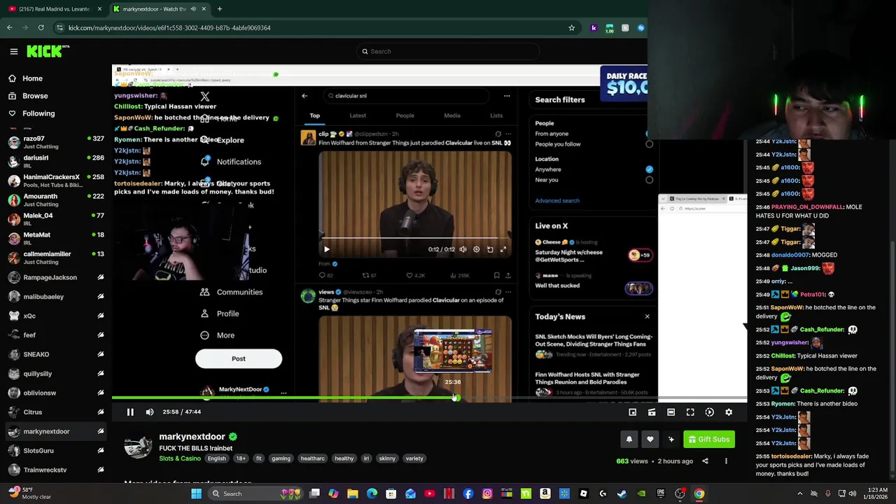This screenshot has width=896, height=504.
Task: Mute the Kick tab audio icon
Action: coord(192,9)
